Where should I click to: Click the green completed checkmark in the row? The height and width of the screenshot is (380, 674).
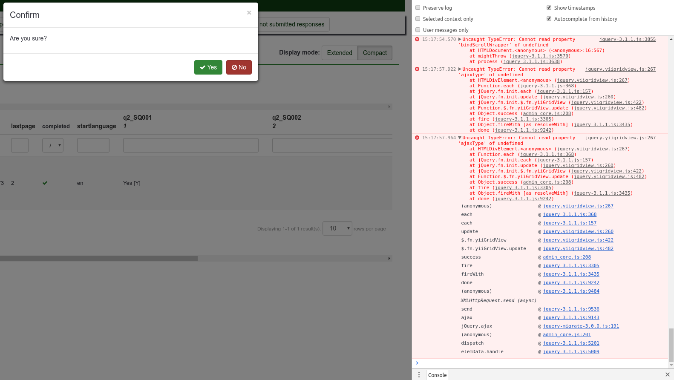tap(45, 183)
